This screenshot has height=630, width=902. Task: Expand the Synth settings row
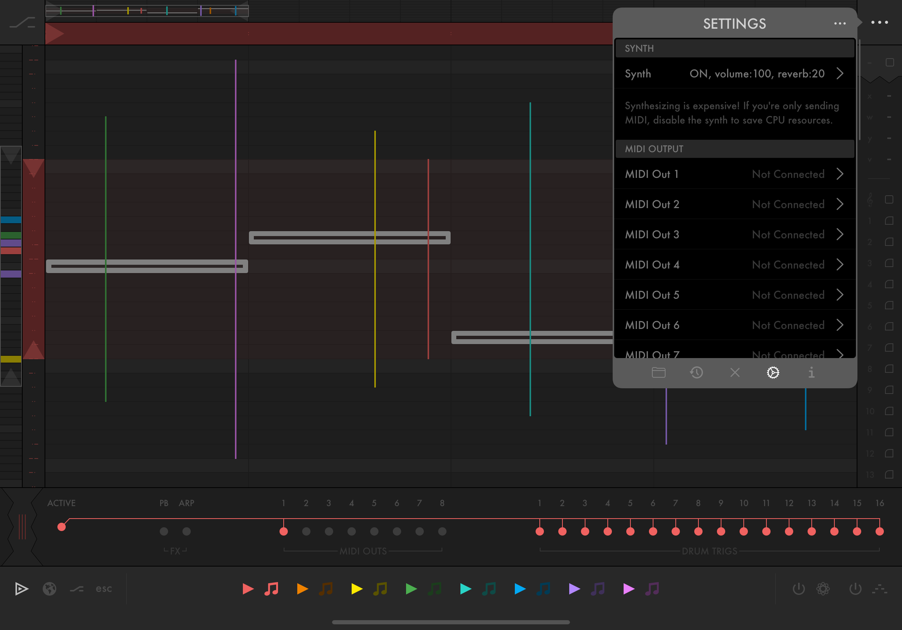coord(840,73)
